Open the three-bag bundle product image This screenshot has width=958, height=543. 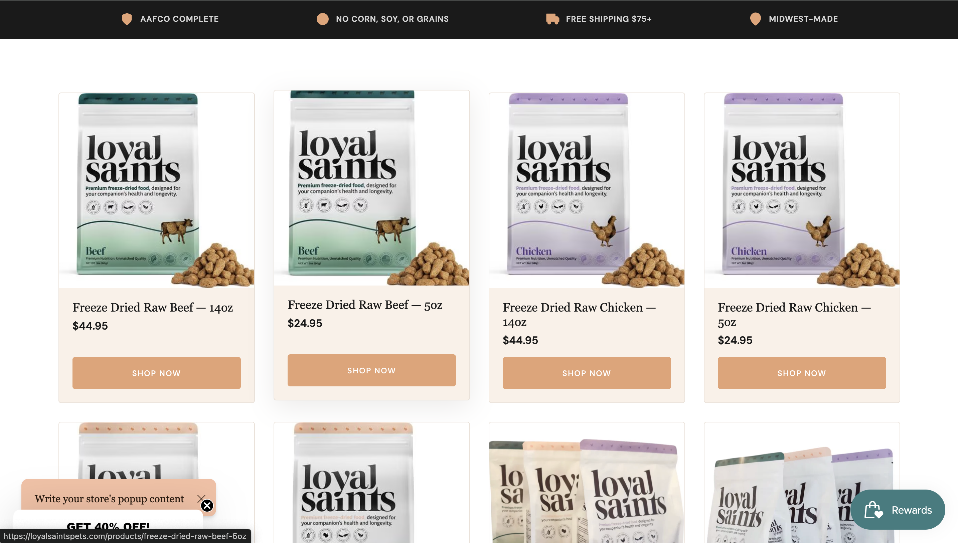point(587,483)
